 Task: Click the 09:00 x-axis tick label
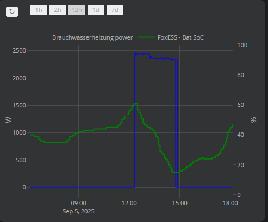coord(78,203)
